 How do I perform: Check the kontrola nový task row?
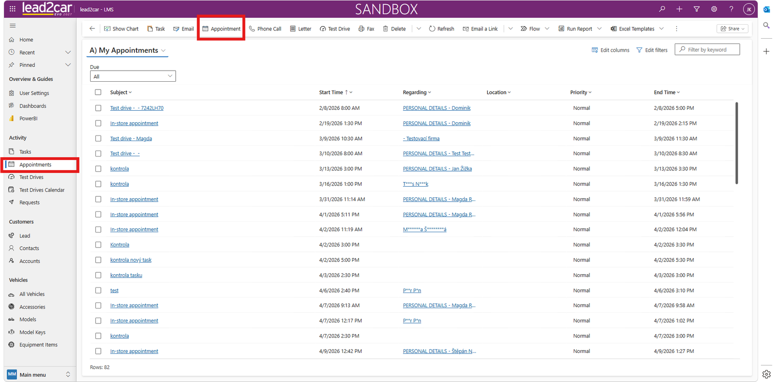tap(98, 260)
